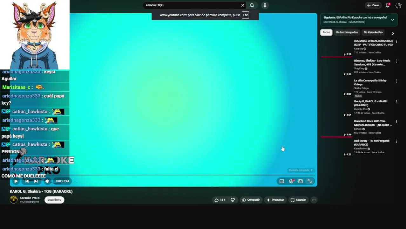
Task: Open options for La villa Coreografía video
Action: point(396,81)
